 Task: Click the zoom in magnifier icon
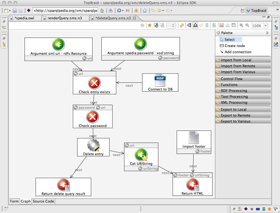tap(241, 26)
